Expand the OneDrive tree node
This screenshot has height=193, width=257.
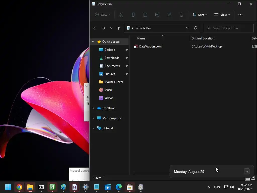[x=93, y=108]
